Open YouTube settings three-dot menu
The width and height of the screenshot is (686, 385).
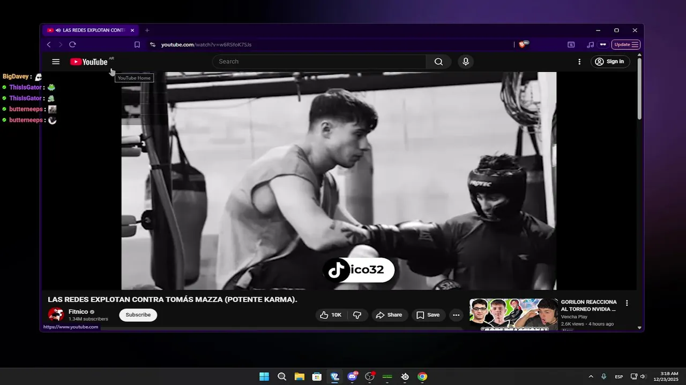pos(579,61)
